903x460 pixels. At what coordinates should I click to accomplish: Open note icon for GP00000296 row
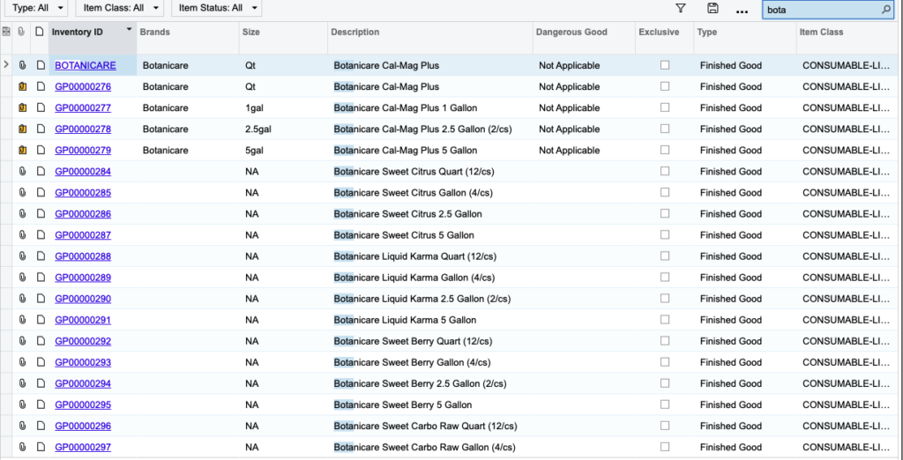click(x=41, y=426)
